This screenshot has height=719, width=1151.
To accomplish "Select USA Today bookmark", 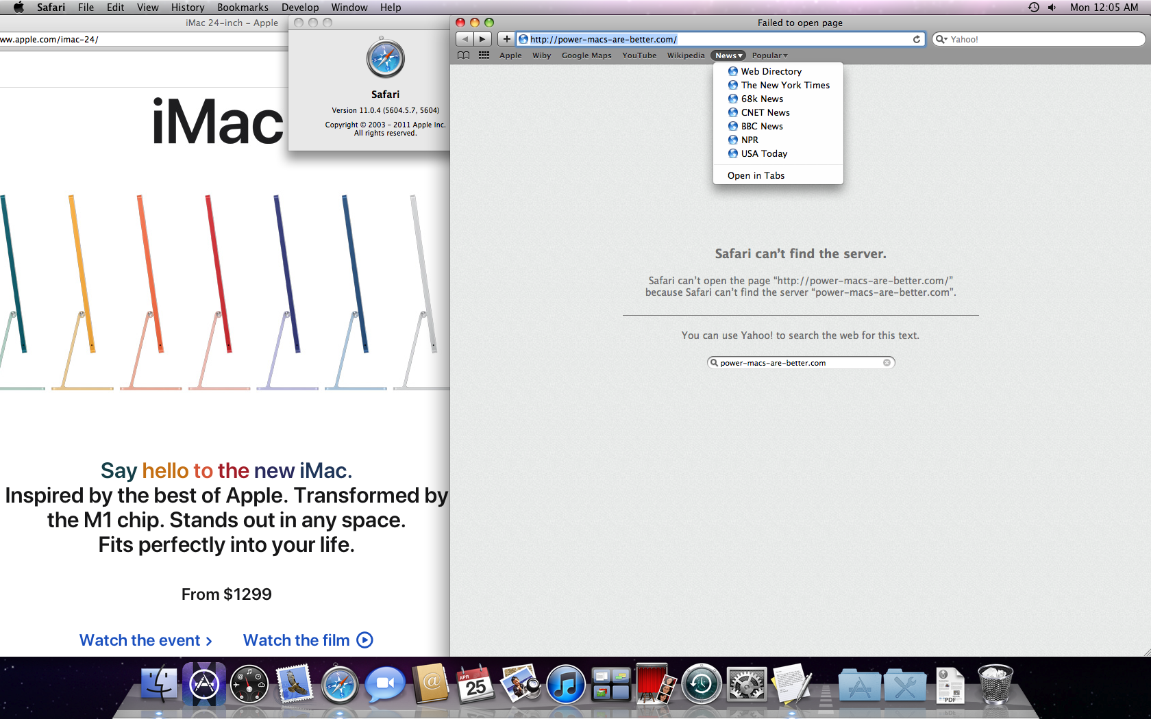I will 778,153.
